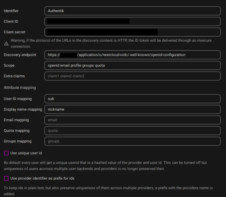Image resolution: width=226 pixels, height=197 pixels.
Task: Click the Attribute mapping section heading
Action: coord(20,88)
